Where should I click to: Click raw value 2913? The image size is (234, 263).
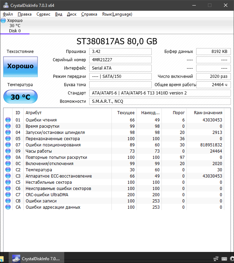[x=217, y=132]
